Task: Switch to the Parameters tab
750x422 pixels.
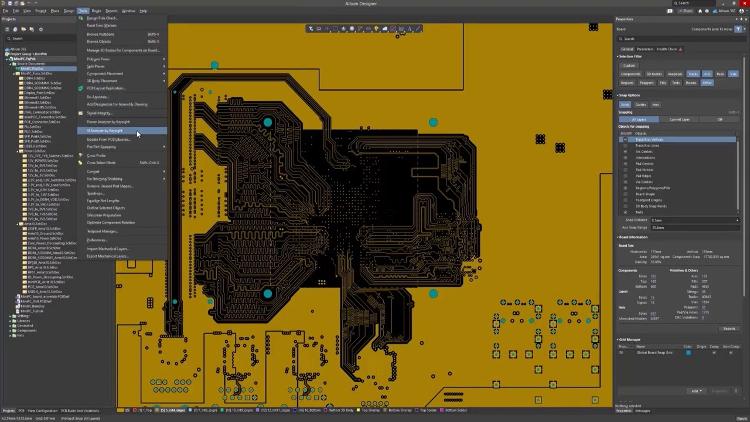Action: click(645, 49)
